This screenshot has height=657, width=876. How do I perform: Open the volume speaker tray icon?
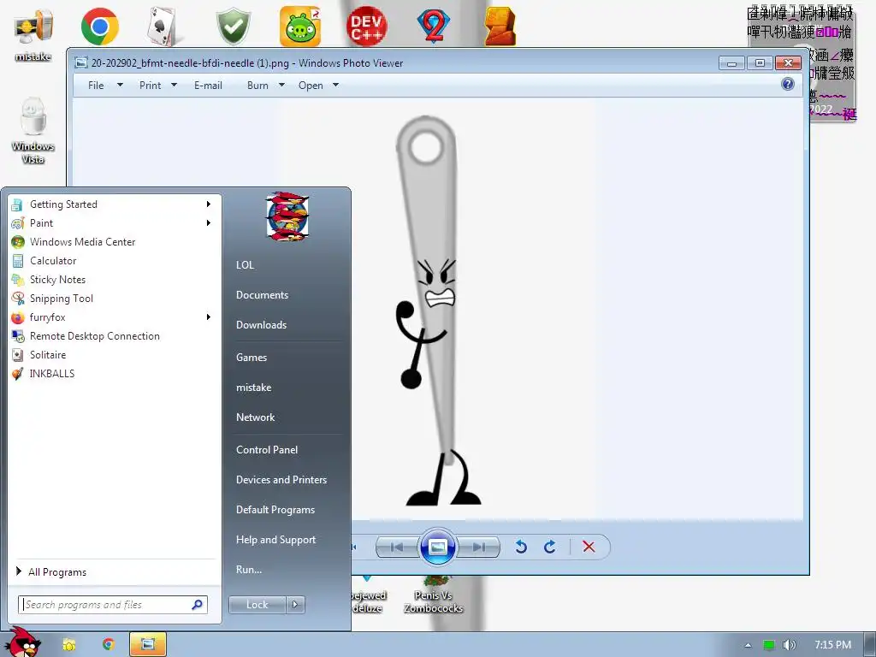789,645
